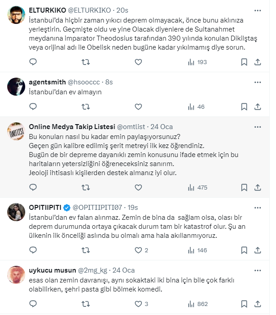Like ELTURKIKO's tweet about the Obelisk
276x315 pixels.
point(138,62)
